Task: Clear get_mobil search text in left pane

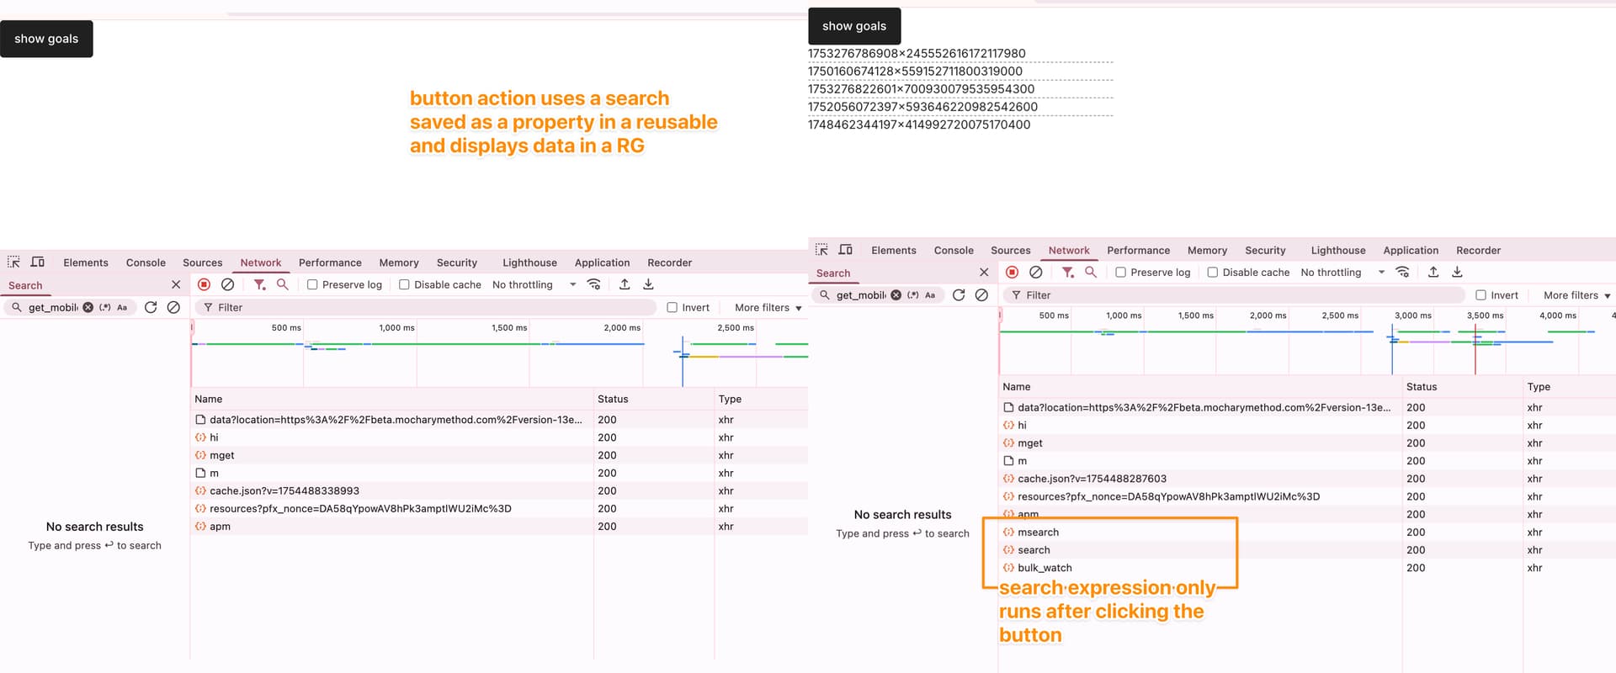Action: coord(88,307)
